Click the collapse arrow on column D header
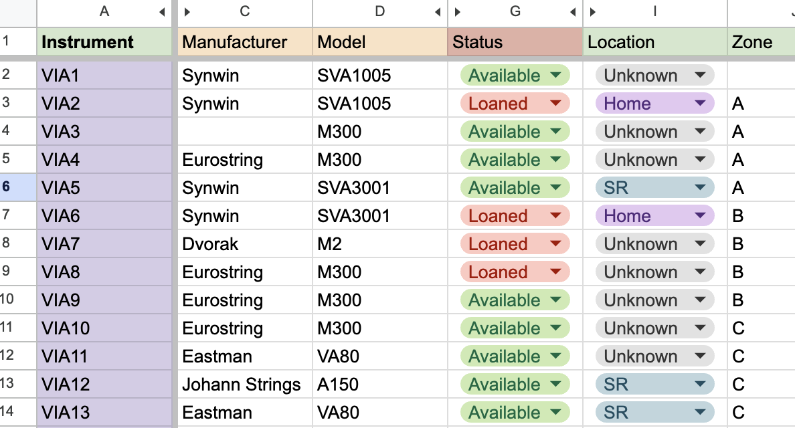The width and height of the screenshot is (795, 428). [438, 12]
